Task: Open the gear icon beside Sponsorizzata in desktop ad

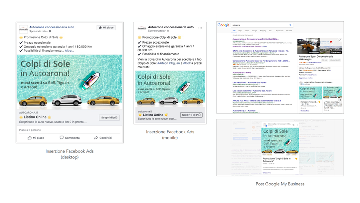Action: [x=50, y=31]
